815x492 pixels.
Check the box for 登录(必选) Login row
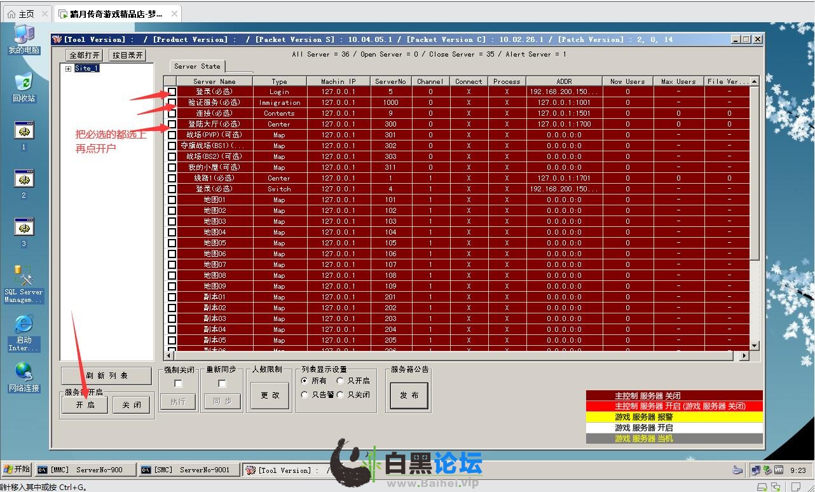coord(172,92)
